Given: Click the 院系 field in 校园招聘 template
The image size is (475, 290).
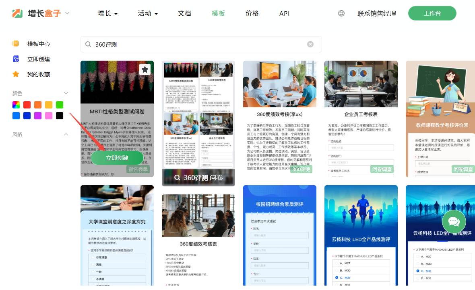Looking at the screenshot, I should click(x=280, y=265).
